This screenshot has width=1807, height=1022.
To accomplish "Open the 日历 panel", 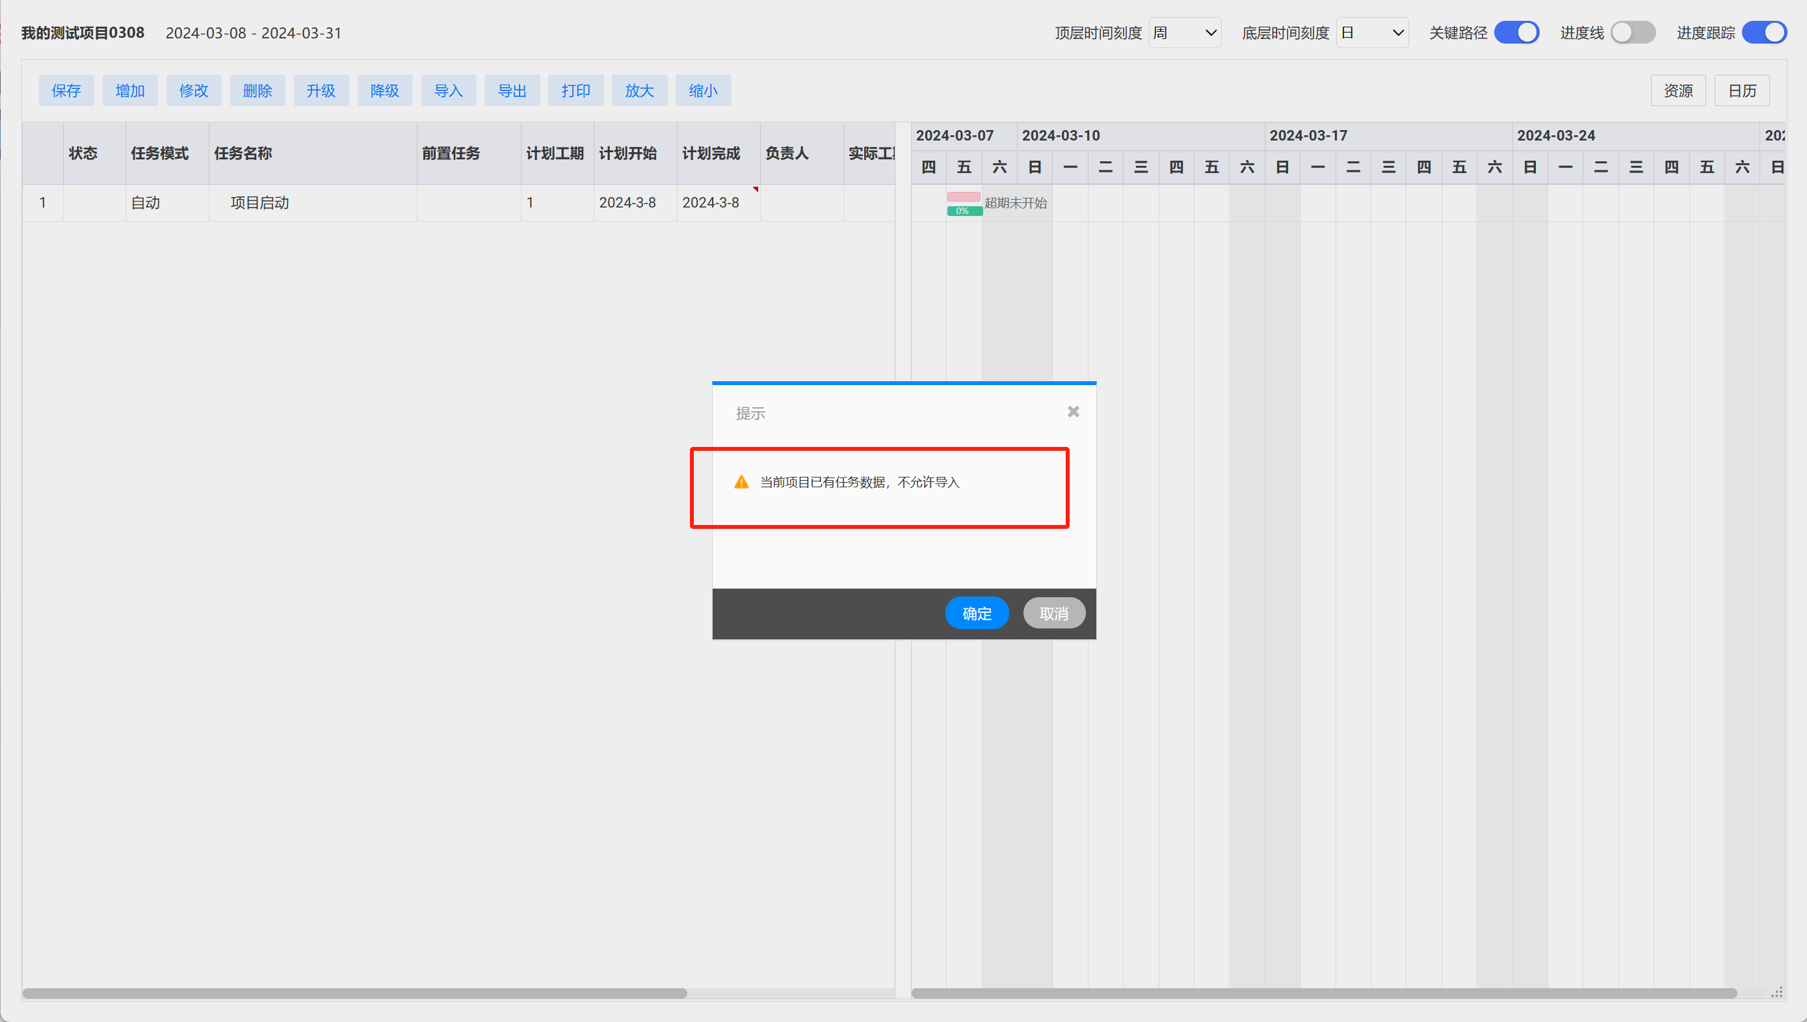I will tap(1742, 90).
